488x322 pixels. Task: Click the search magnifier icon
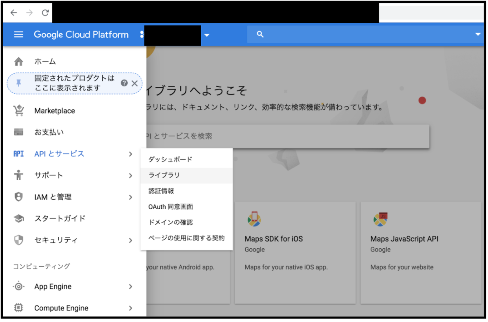click(260, 35)
